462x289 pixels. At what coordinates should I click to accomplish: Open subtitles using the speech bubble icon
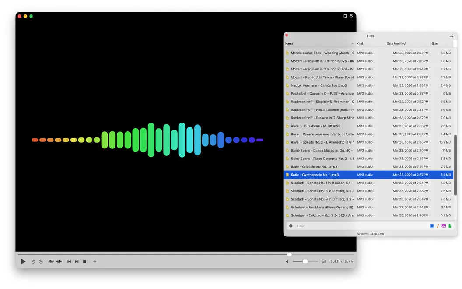click(323, 261)
